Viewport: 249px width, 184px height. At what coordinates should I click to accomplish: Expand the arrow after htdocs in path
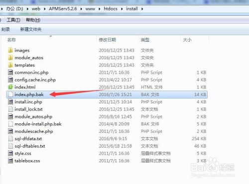(x=122, y=9)
